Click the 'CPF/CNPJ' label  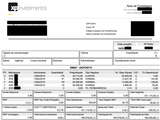click(91, 24)
